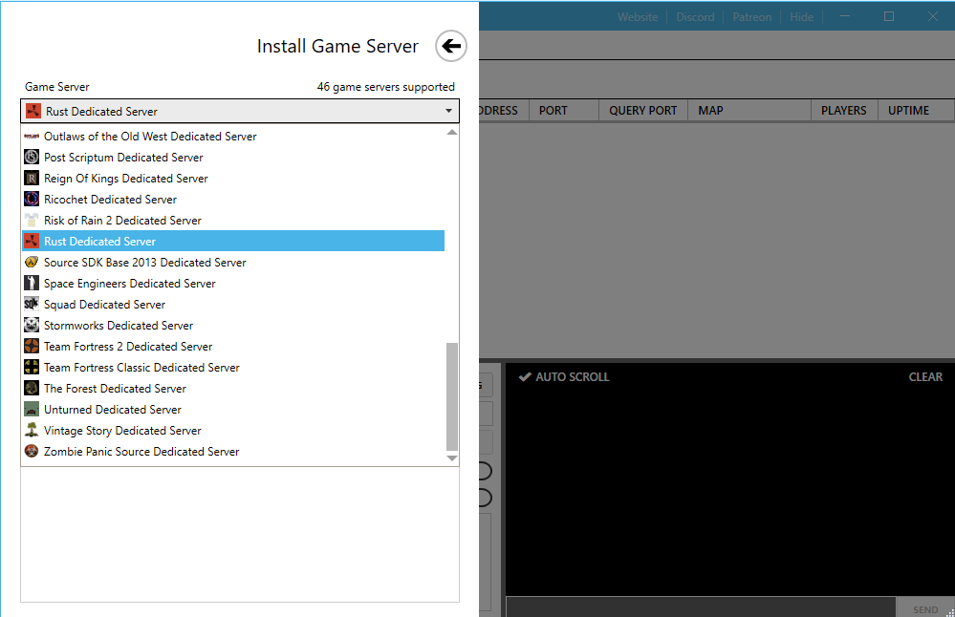Click the dropdown list scrollbar thumb
Screen dimensions: 955x617
tap(452, 396)
